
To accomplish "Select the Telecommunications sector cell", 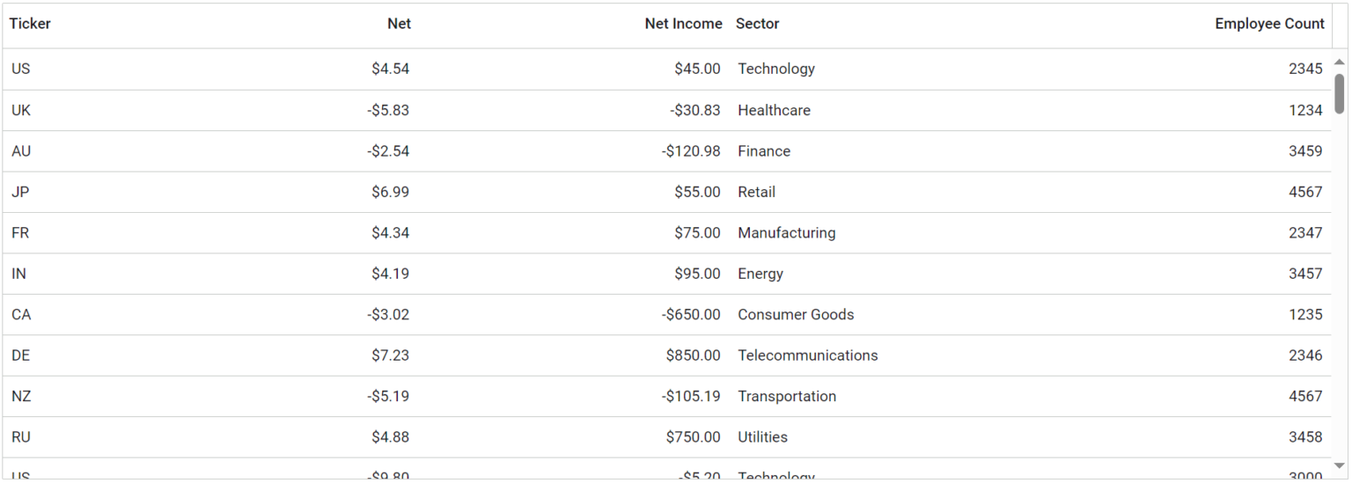I will pos(807,355).
